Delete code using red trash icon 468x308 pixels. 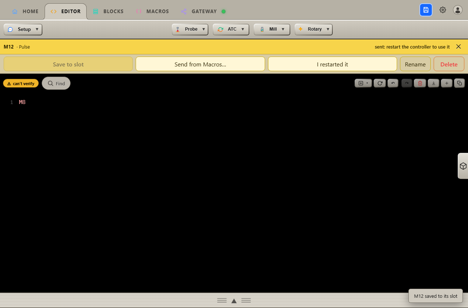[x=420, y=83]
